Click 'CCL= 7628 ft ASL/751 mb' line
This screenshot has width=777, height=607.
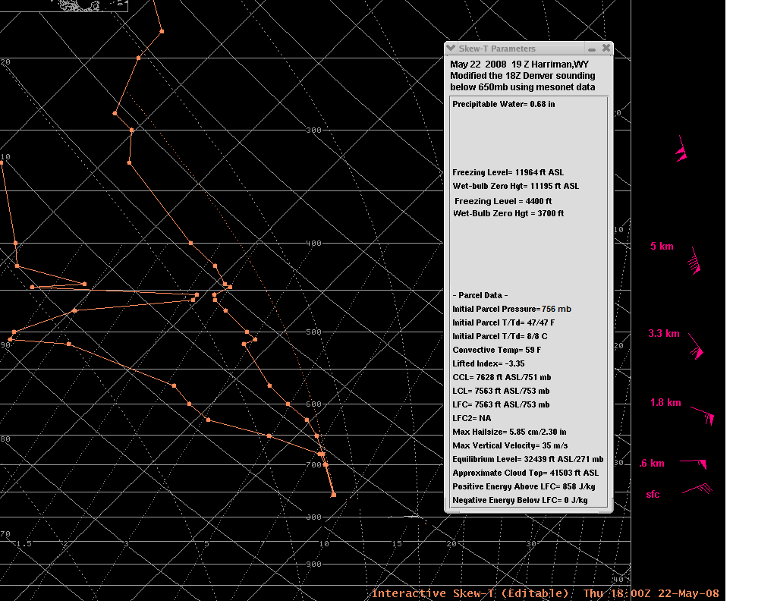tap(502, 378)
